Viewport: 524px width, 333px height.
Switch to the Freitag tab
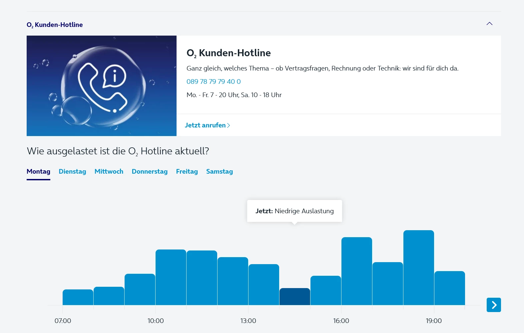point(187,172)
